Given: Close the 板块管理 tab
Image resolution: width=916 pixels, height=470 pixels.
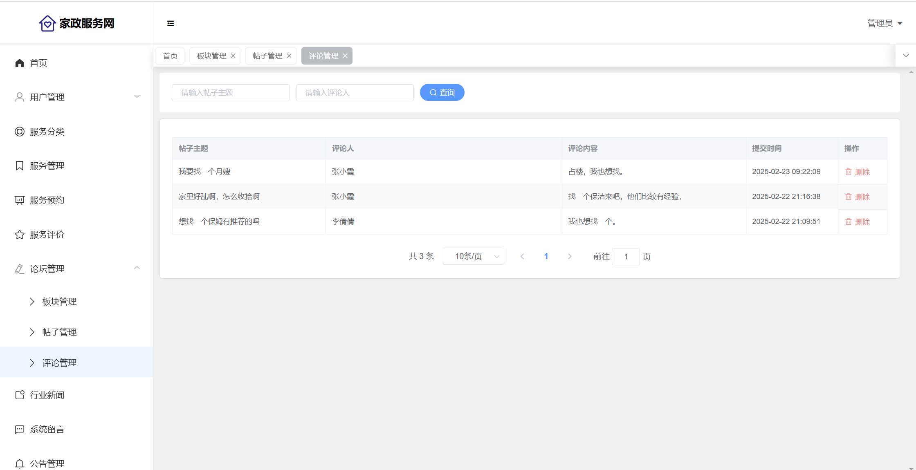Looking at the screenshot, I should pyautogui.click(x=233, y=56).
